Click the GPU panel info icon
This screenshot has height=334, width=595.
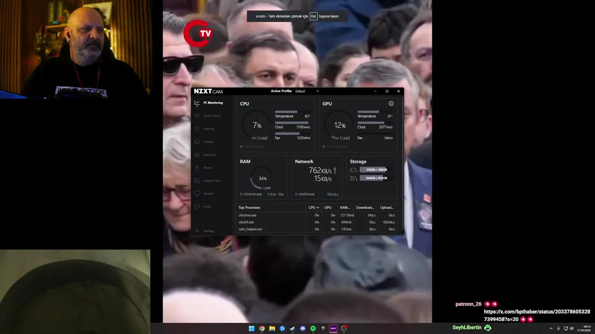click(x=391, y=103)
